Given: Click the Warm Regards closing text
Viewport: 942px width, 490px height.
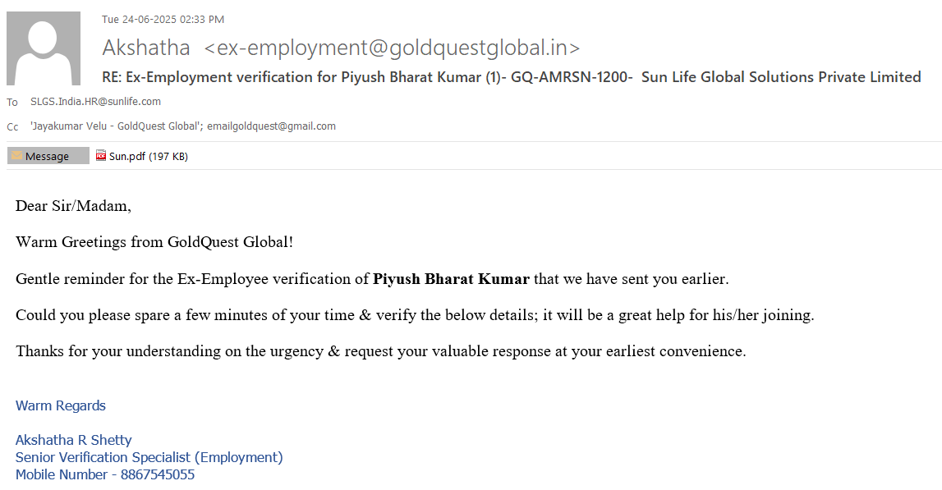Looking at the screenshot, I should pos(61,405).
